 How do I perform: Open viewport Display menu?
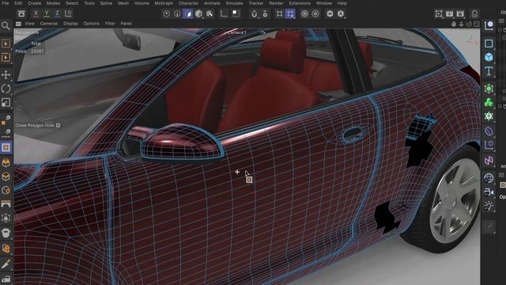click(70, 24)
